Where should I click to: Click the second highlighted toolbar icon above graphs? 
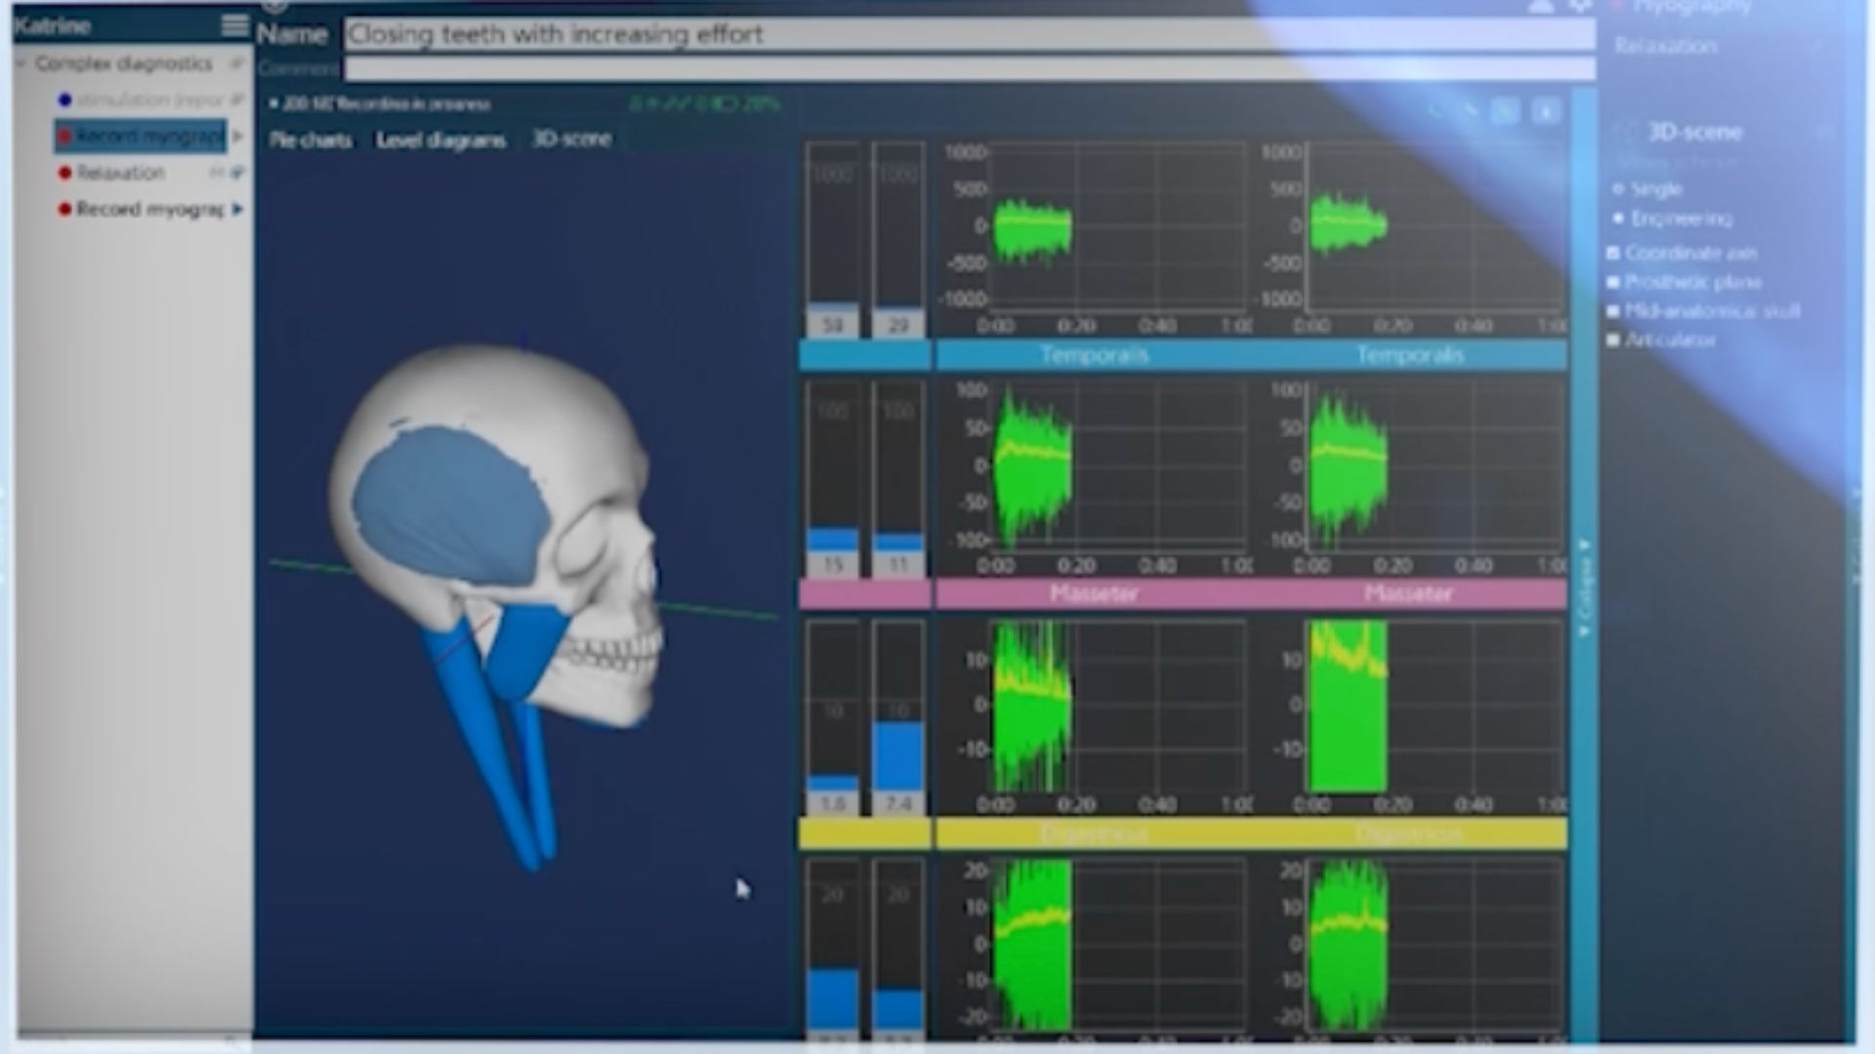coord(1505,112)
